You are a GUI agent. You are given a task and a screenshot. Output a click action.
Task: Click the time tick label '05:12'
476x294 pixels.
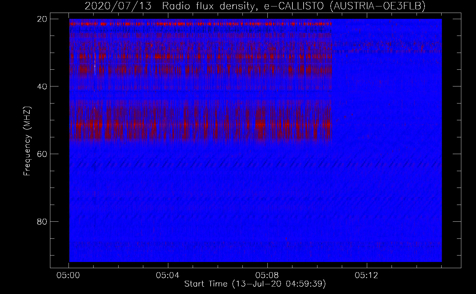[367, 275]
